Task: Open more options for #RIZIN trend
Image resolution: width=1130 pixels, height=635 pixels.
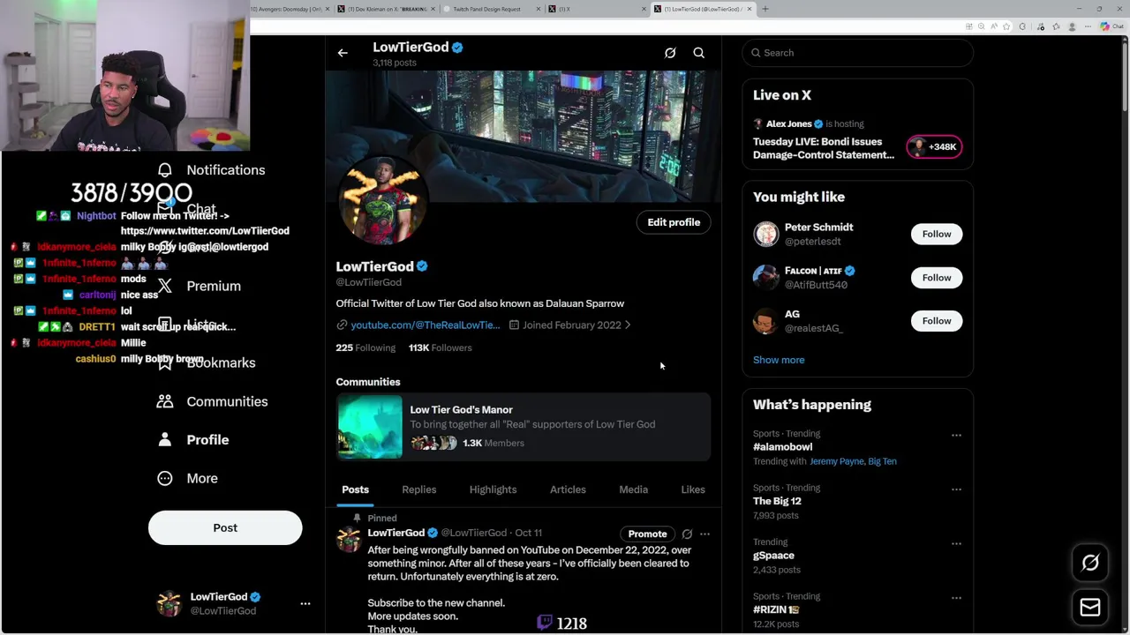Action: click(956, 597)
